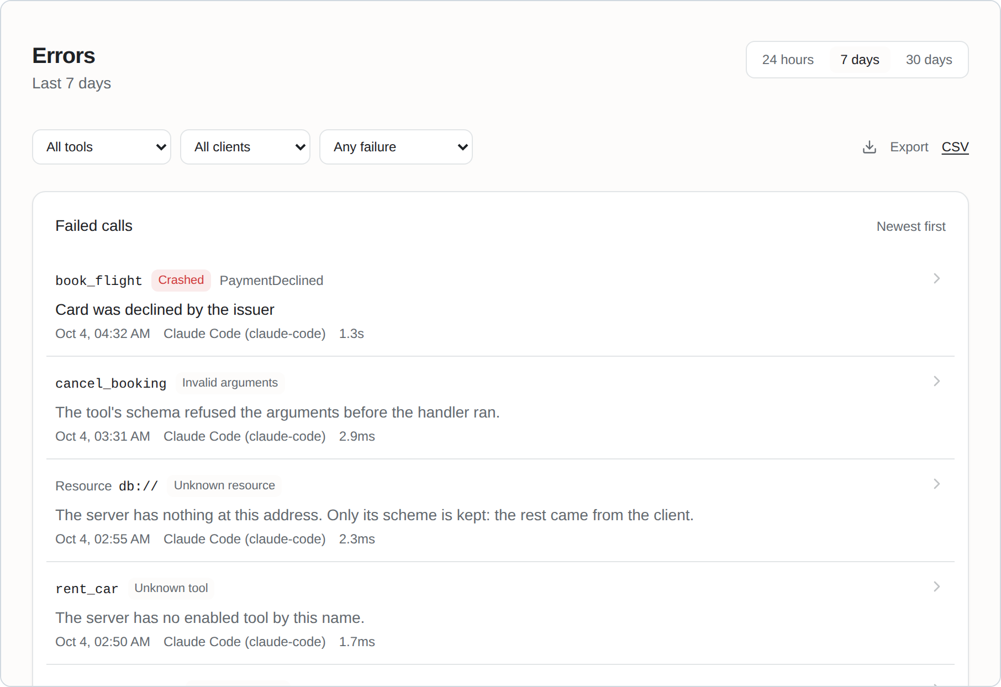The height and width of the screenshot is (687, 1001).
Task: Select the book_flight tool name
Action: pyautogui.click(x=98, y=281)
